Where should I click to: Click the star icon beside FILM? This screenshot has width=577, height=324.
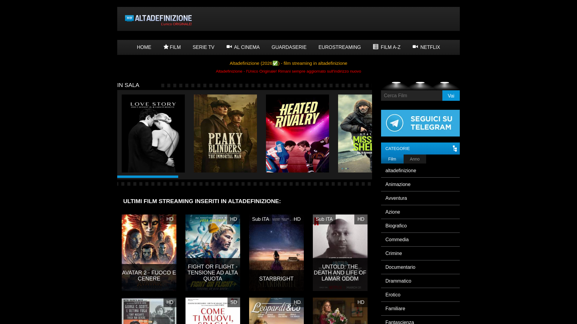[166, 47]
